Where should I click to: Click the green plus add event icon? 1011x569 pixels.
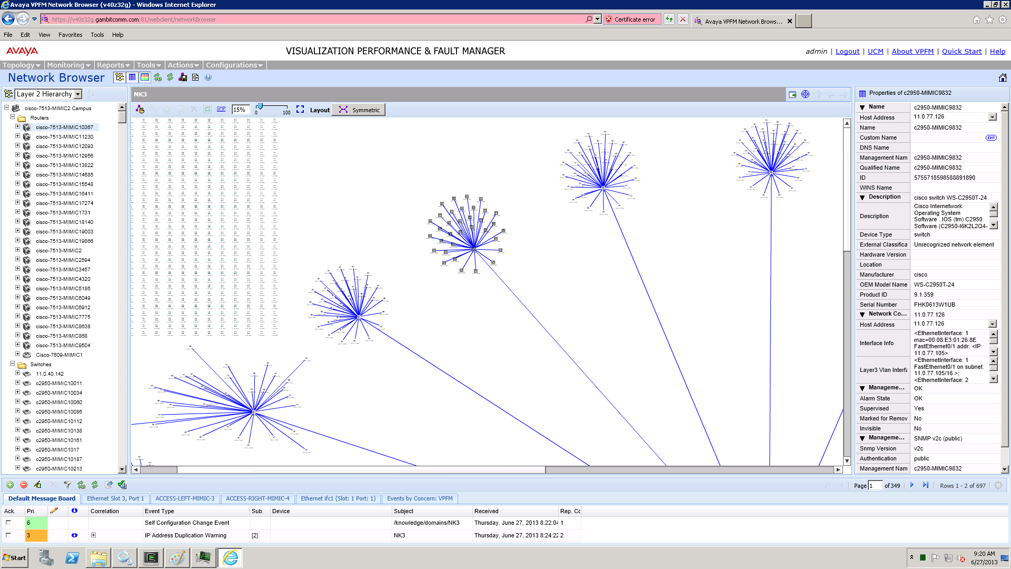(10, 485)
